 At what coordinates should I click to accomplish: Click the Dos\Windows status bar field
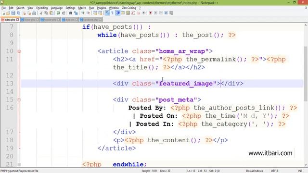pyautogui.click(x=255, y=171)
